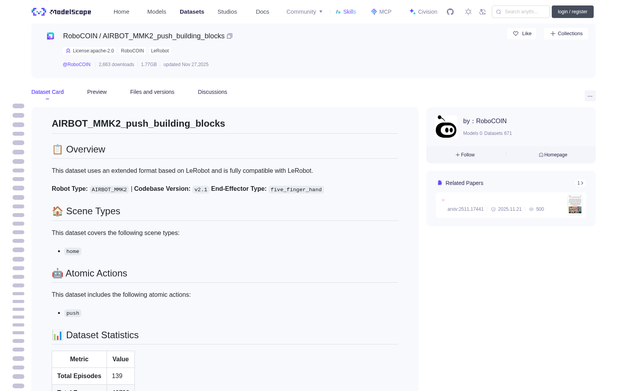This screenshot has height=391, width=627.
Task: Click the 1.77GB size text
Action: point(149,65)
